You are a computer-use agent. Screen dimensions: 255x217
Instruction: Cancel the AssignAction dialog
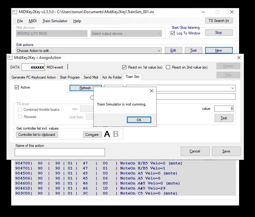(x=195, y=151)
